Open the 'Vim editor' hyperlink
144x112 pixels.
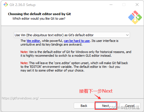pyautogui.click(x=33, y=41)
